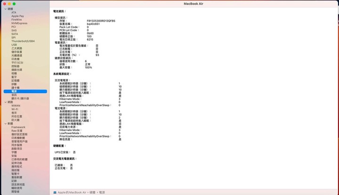
Task: Open the SATA entry
Action: [x=15, y=34]
